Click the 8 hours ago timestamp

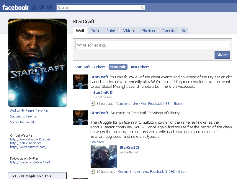tap(105, 104)
